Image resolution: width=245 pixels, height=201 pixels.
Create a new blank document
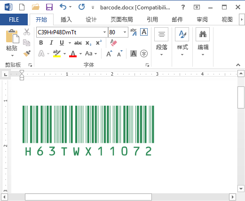tap(22, 7)
